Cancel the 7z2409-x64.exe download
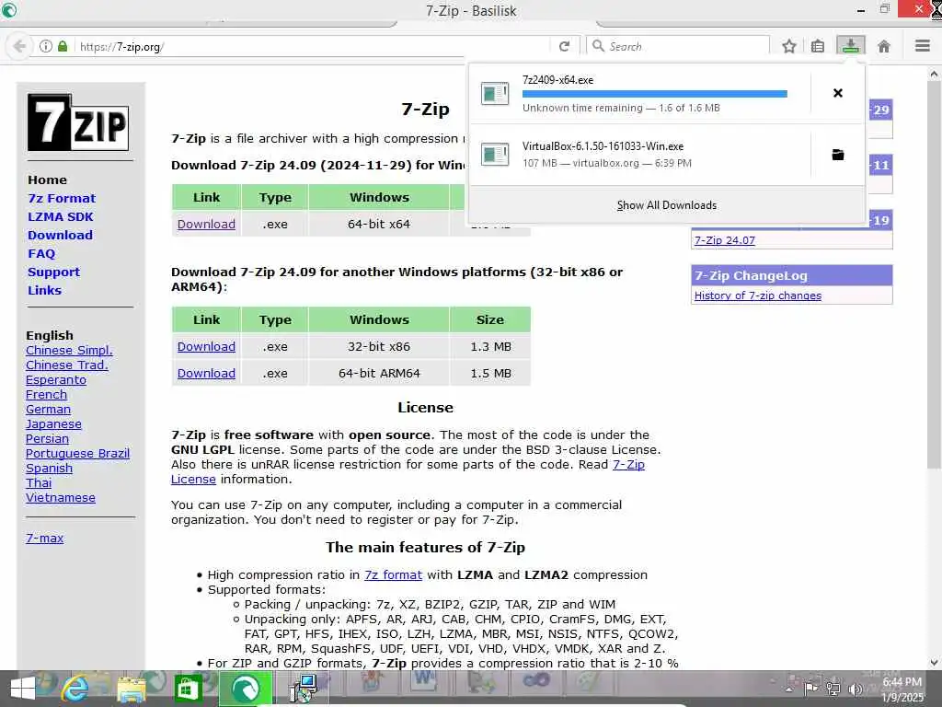942x707 pixels. 837,93
